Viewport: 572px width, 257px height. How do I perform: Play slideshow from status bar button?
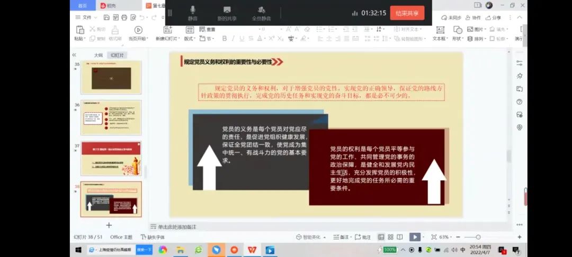click(x=415, y=237)
